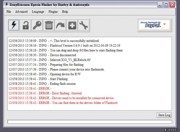The height and width of the screenshot is (132, 180).
Task: Click log line 'Preparing files for flashing'
Action: coord(46,65)
